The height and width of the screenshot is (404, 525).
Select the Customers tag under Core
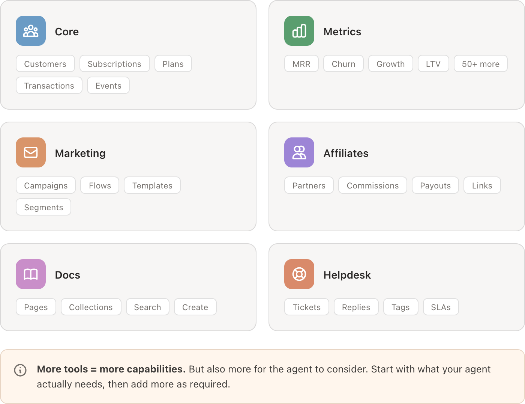coord(45,64)
